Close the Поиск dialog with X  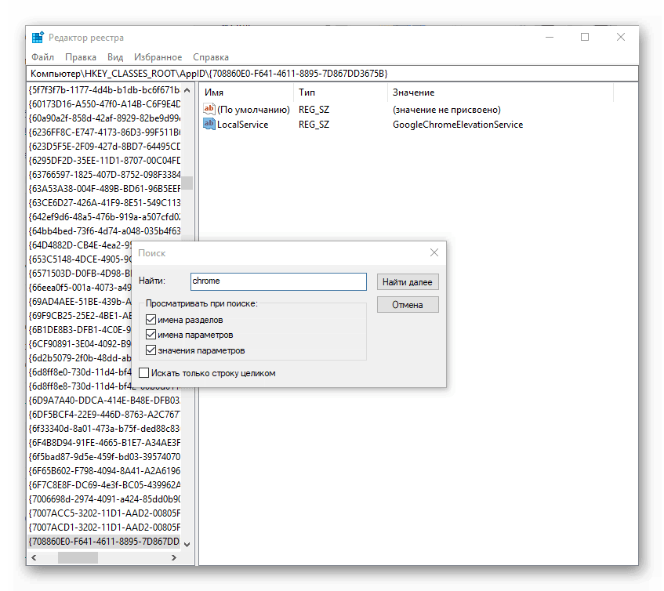click(434, 253)
